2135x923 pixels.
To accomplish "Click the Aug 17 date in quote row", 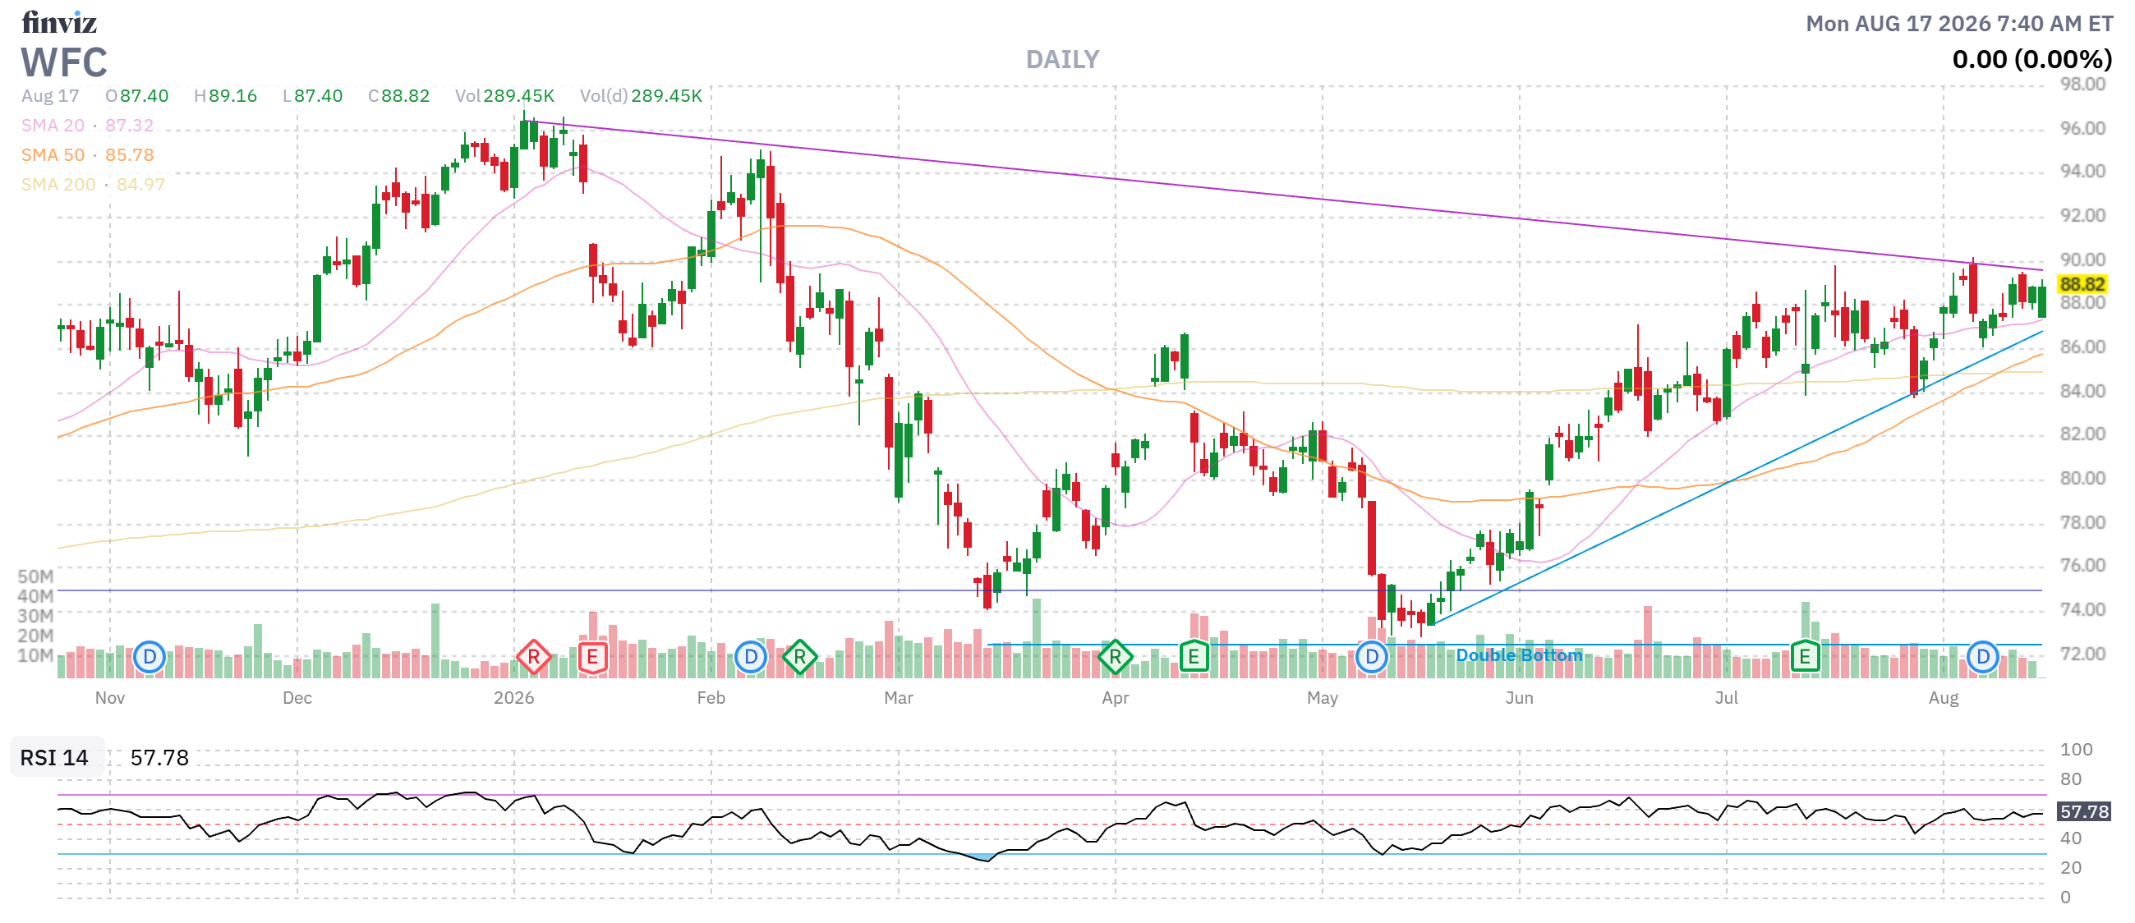I will pyautogui.click(x=50, y=95).
